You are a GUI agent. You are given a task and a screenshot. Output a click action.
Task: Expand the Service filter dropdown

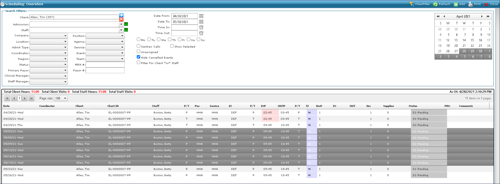pos(122,47)
